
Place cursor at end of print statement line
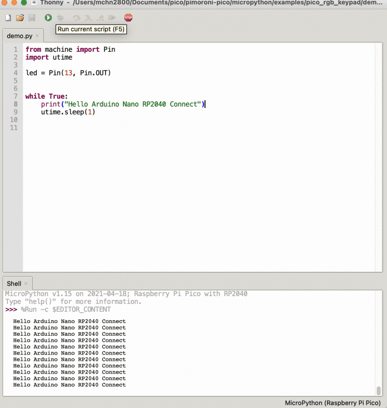click(x=205, y=104)
